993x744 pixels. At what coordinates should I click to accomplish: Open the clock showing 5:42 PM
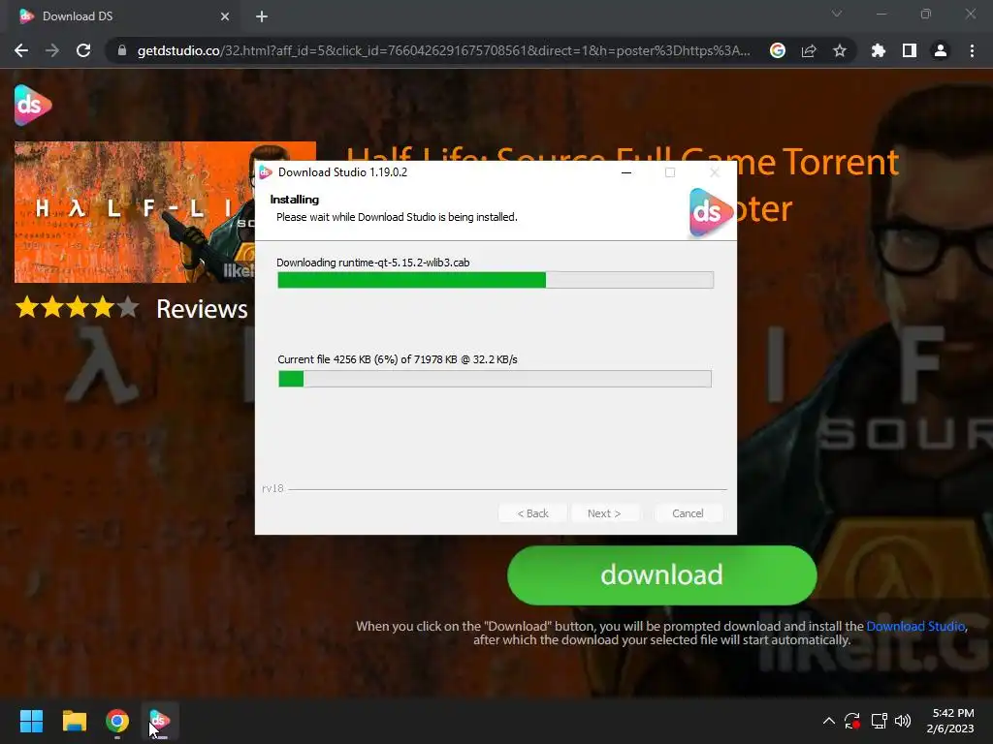(951, 721)
